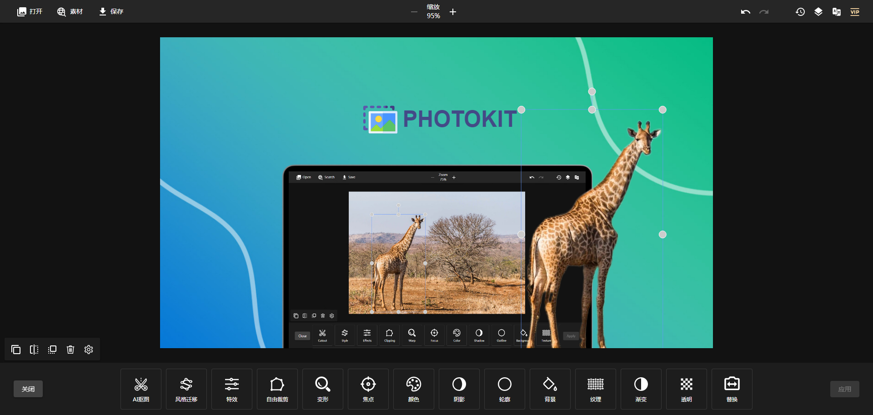Screen dimensions: 873x415
Task: Click top-left selection handle near PHOTOKIT
Action: [x=522, y=110]
